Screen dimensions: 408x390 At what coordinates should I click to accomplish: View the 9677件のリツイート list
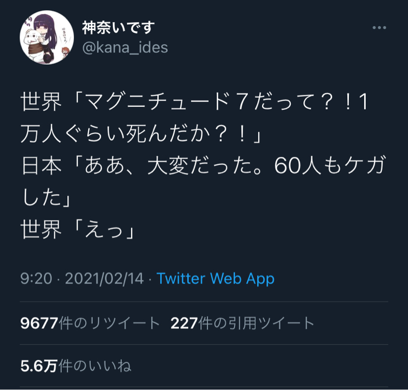pyautogui.click(x=90, y=323)
